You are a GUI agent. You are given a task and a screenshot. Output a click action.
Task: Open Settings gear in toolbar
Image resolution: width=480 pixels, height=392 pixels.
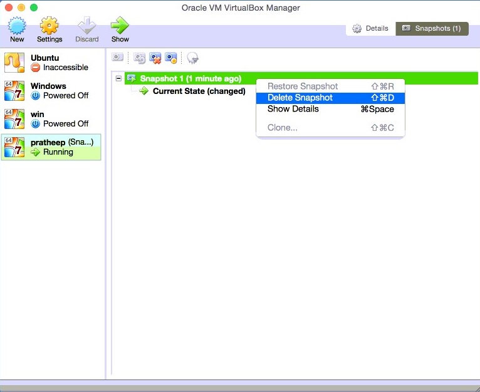[x=50, y=26]
